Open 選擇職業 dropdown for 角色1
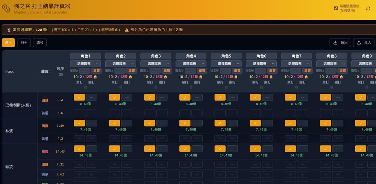Viewport: 376px width, 184px height. pyautogui.click(x=85, y=64)
